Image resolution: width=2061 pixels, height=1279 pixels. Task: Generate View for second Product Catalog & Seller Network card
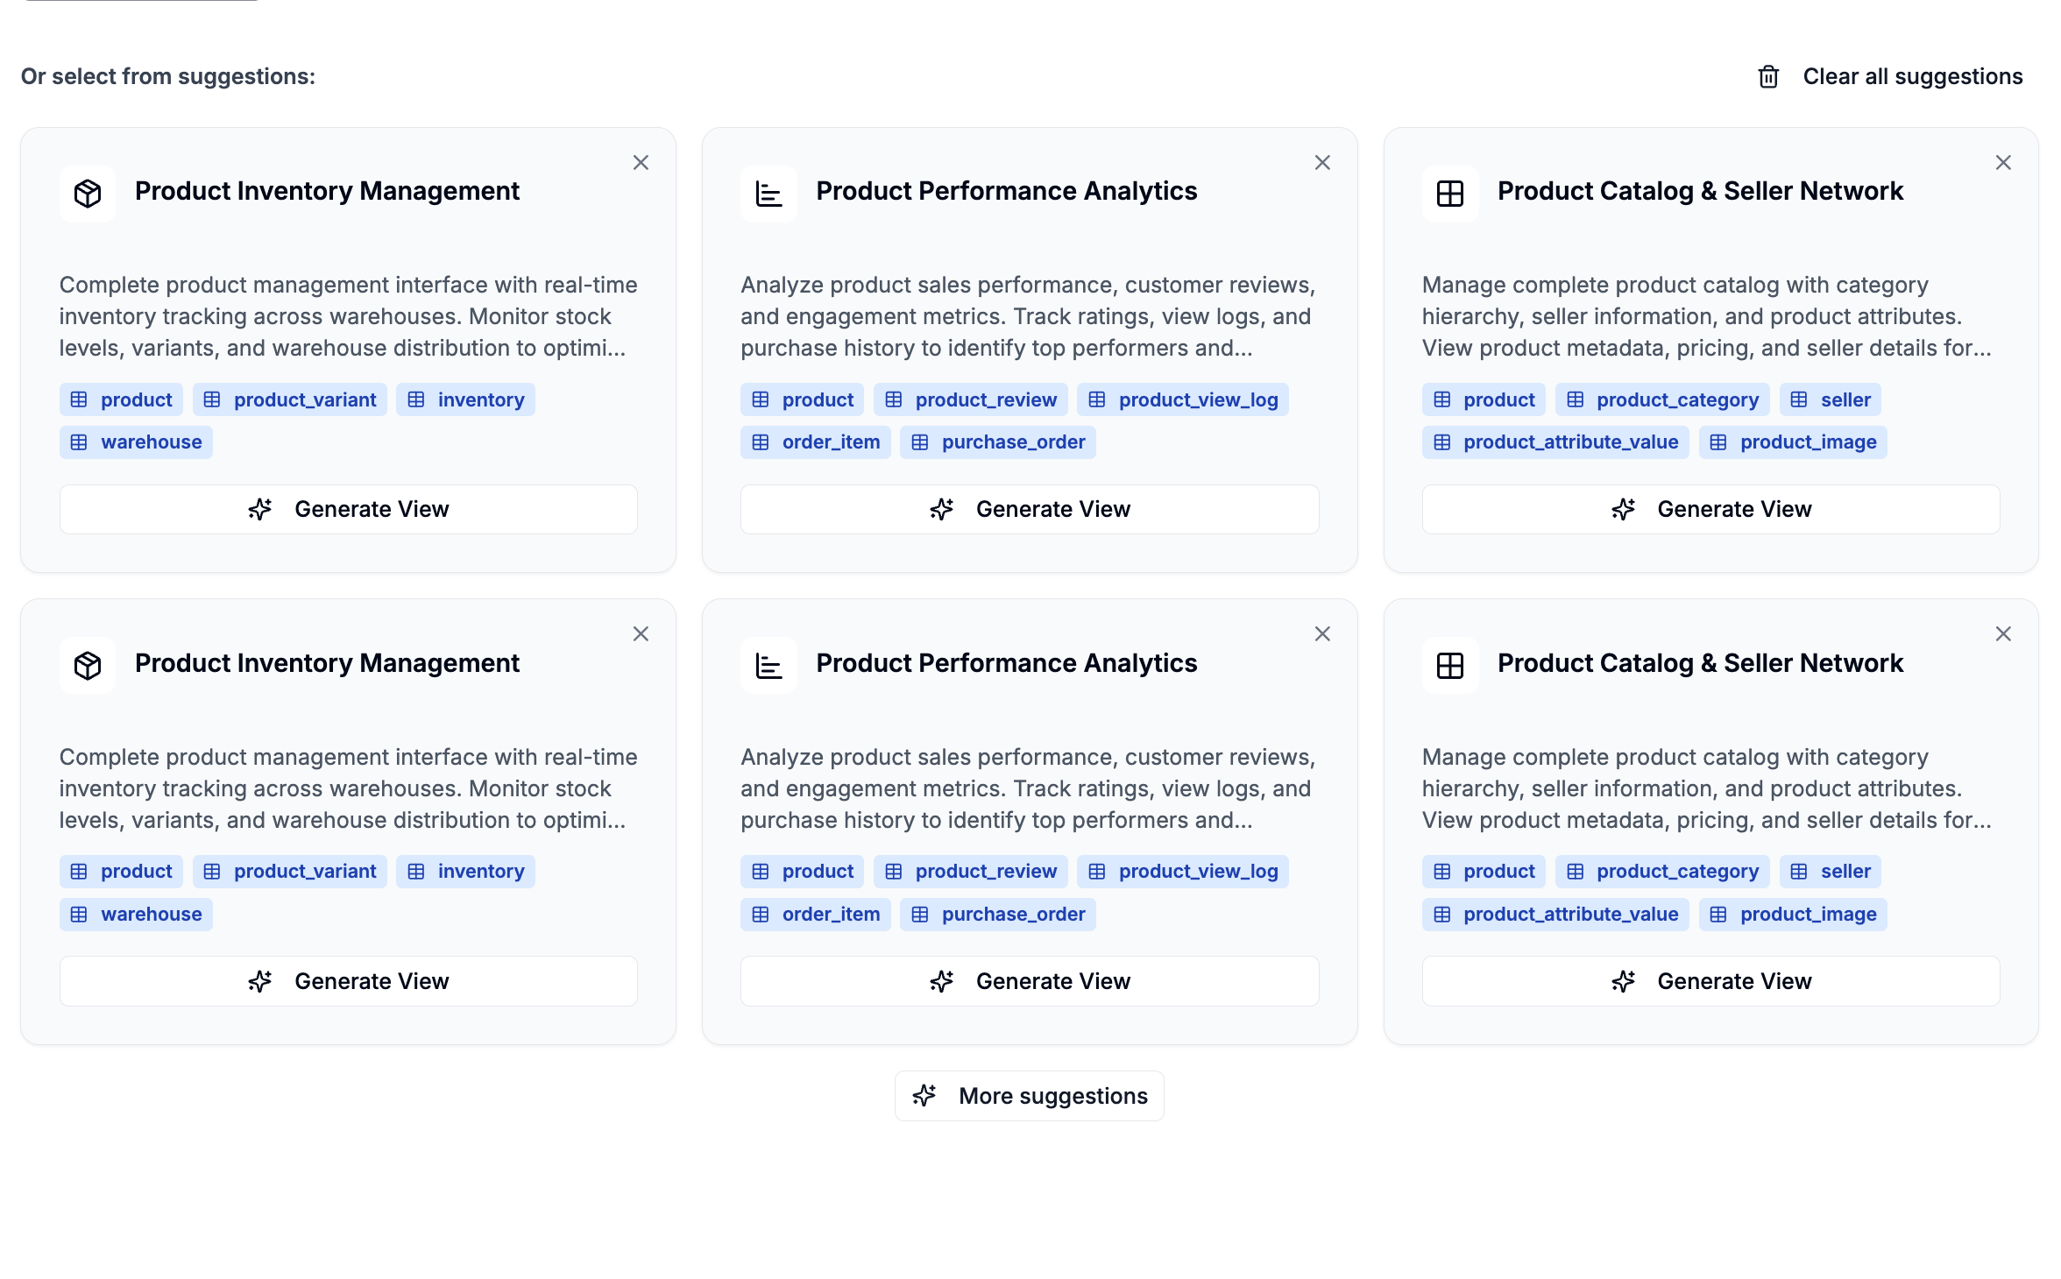pos(1710,981)
